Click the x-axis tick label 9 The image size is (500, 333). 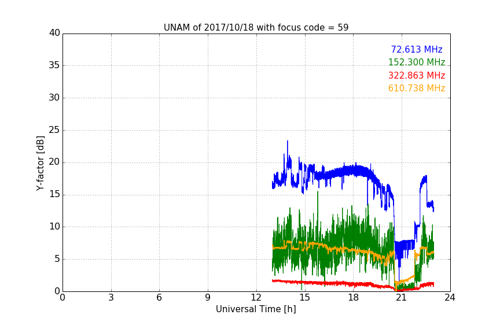pos(208,298)
